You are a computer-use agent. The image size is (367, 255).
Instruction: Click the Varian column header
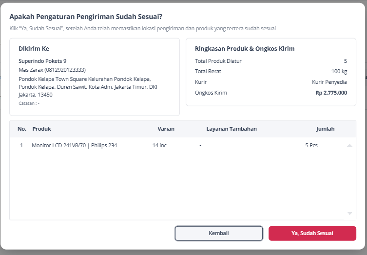pyautogui.click(x=166, y=129)
